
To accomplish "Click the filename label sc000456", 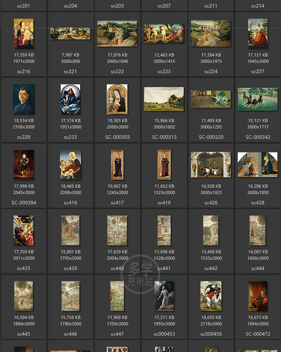I will click(x=211, y=334).
